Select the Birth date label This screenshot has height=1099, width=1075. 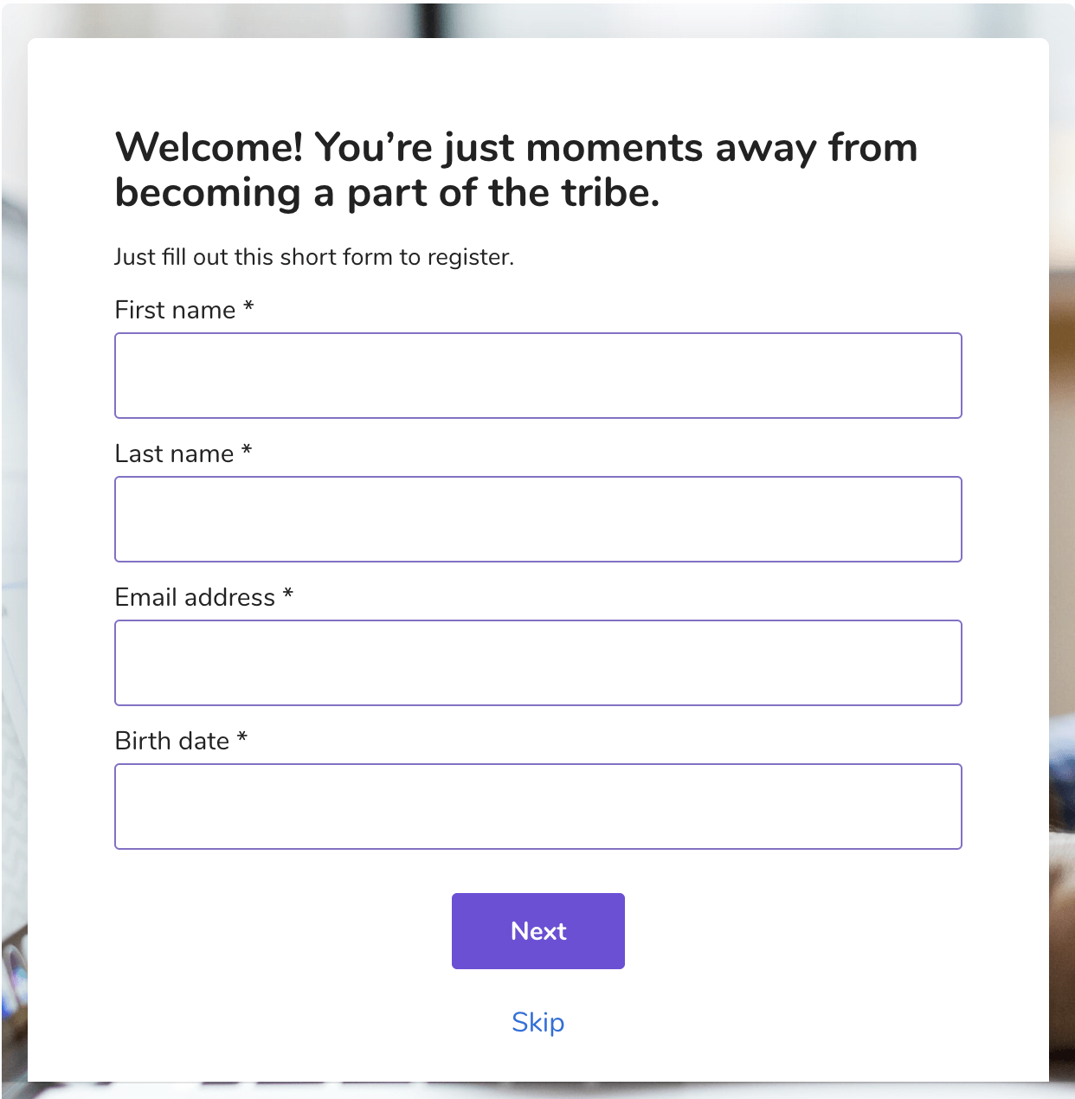[171, 740]
